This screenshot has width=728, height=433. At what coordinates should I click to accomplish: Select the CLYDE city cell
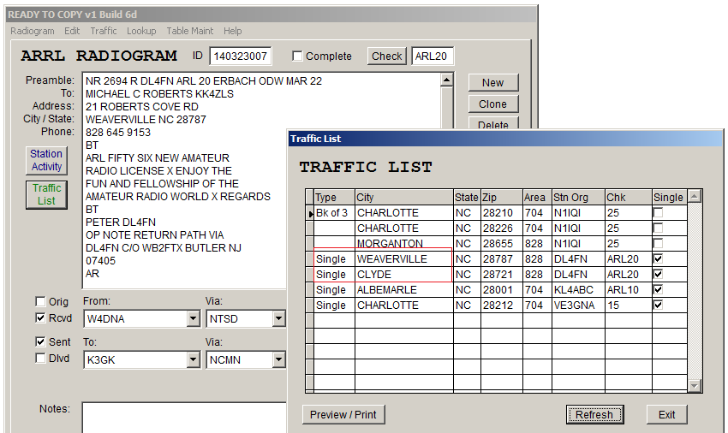(x=404, y=275)
